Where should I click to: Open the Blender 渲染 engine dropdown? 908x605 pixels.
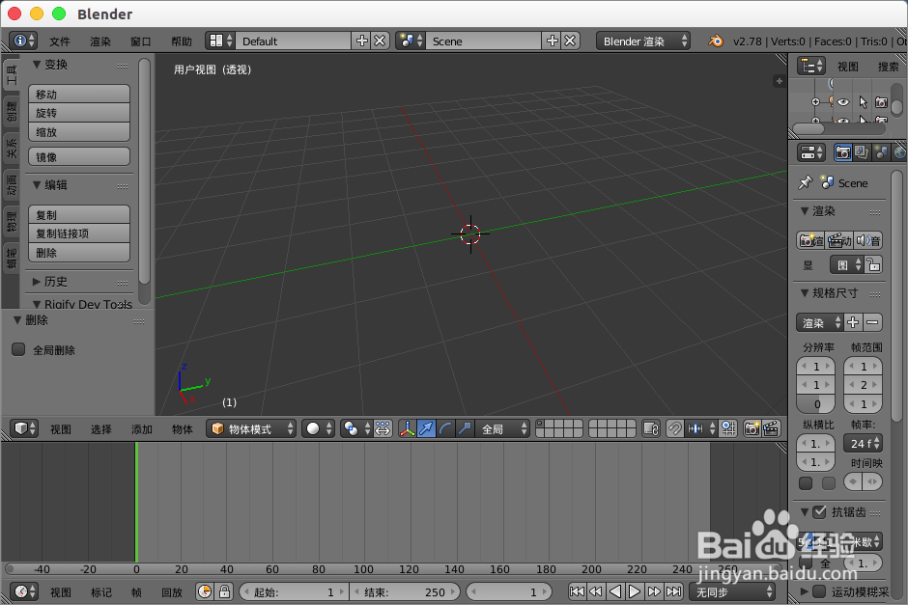[642, 41]
